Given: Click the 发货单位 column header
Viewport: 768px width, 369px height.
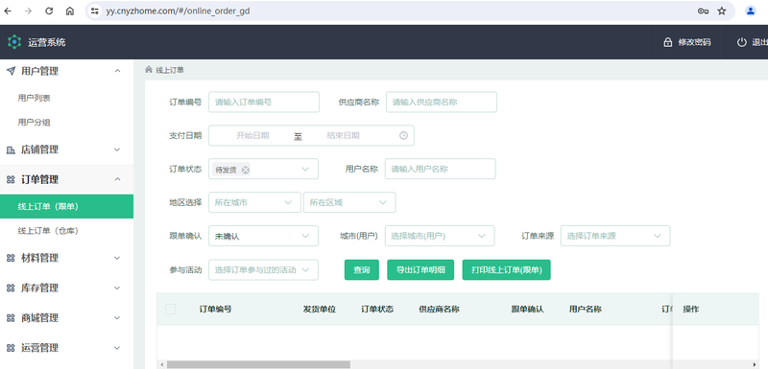Looking at the screenshot, I should pos(320,309).
